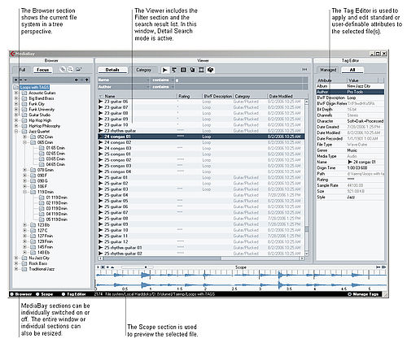Sort results by BWF Description column
This screenshot has height=343, width=407.
[218, 96]
